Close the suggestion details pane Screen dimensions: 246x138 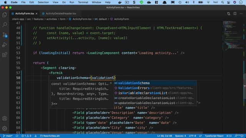111,83
